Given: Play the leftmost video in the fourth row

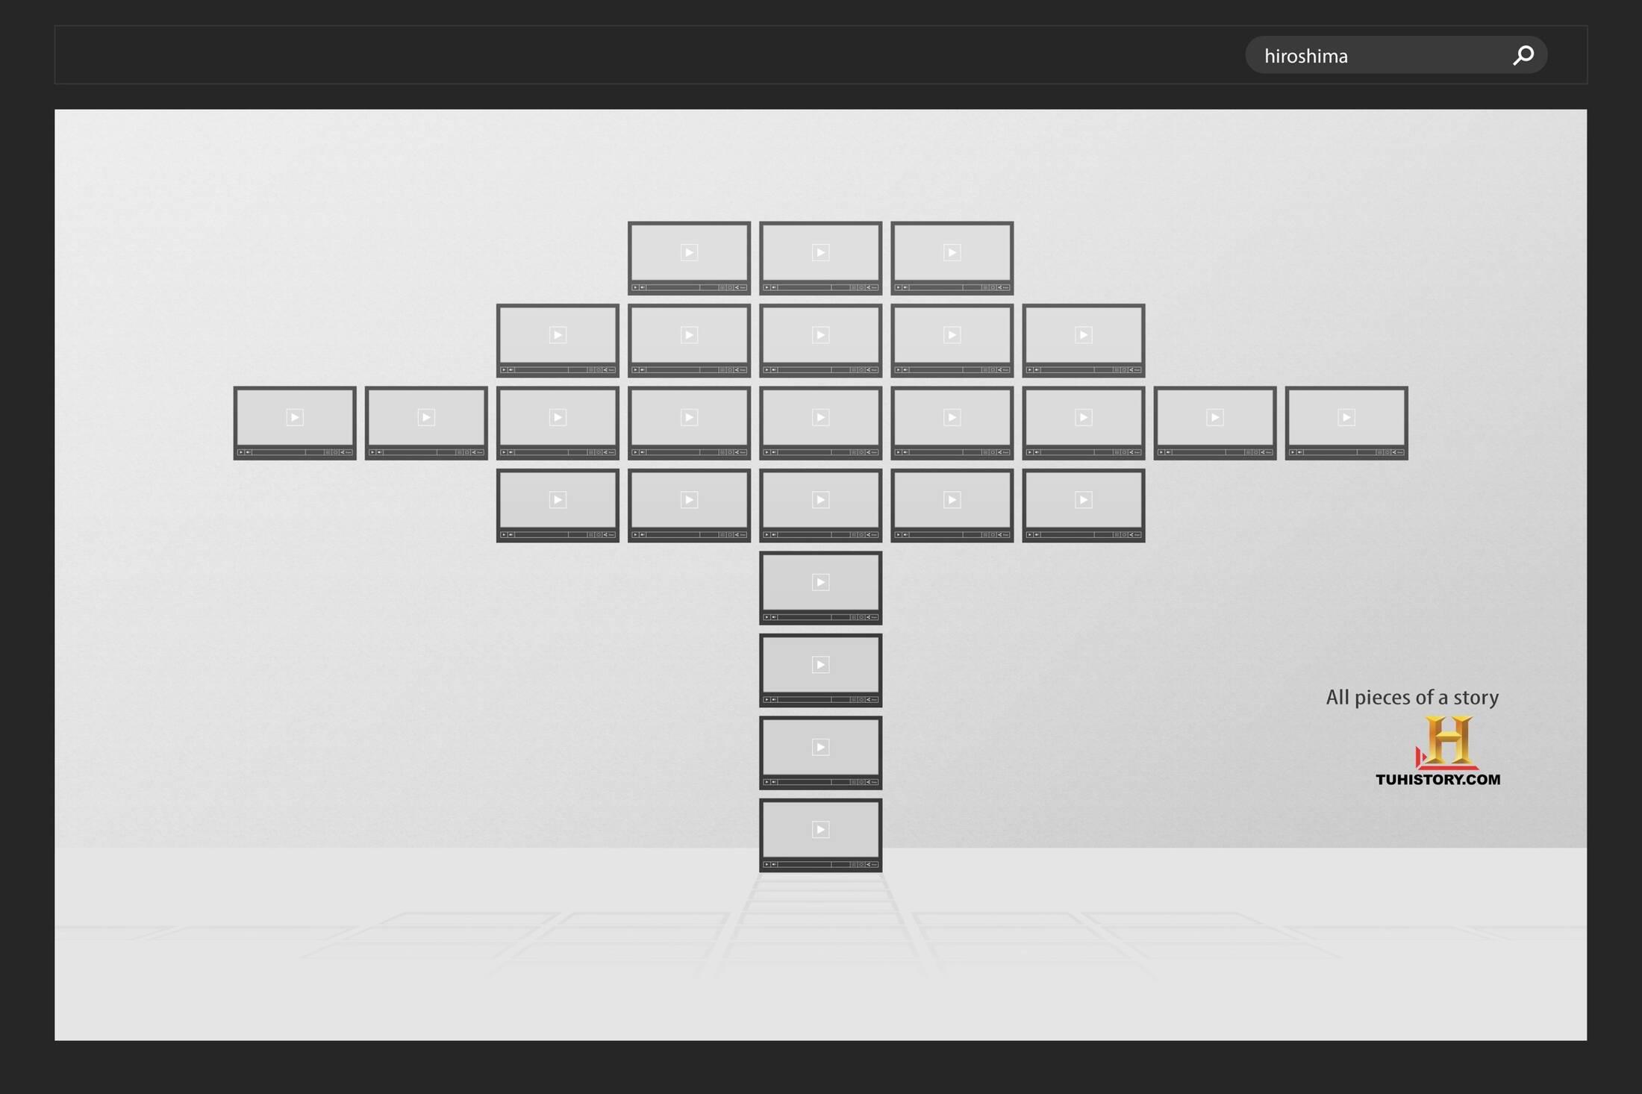Looking at the screenshot, I should point(558,500).
